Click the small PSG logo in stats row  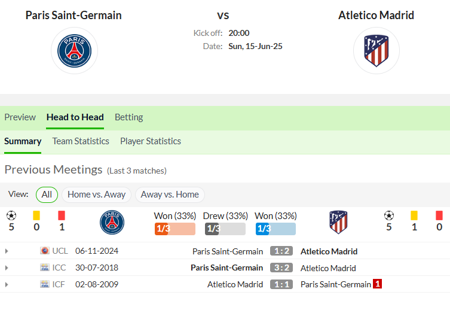point(112,222)
